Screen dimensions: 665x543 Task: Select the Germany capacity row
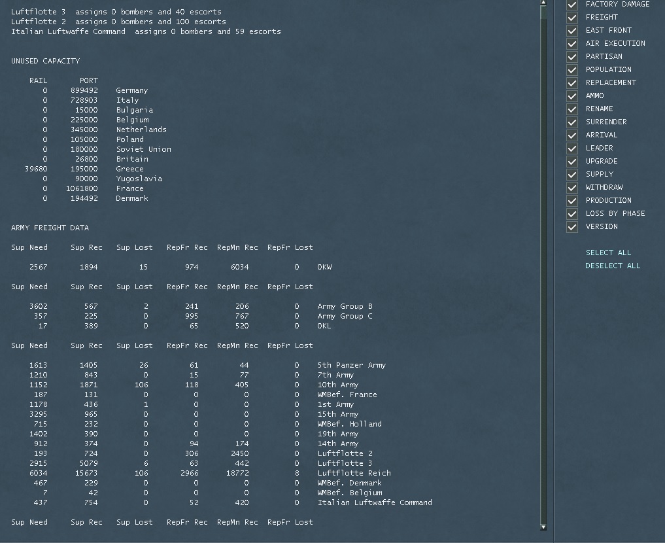tap(95, 90)
